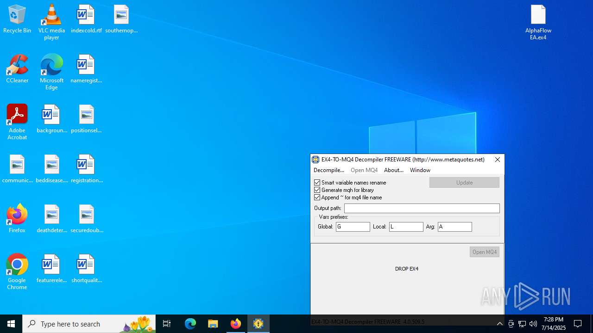Screen dimensions: 593x333
Task: Click the DROP EX4 label
Action: pos(407,269)
